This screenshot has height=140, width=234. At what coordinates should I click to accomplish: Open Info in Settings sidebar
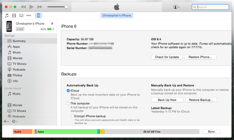click(x=30, y=81)
